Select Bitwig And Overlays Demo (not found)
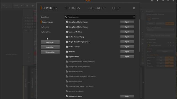The image size is (177, 99). [x=82, y=62]
